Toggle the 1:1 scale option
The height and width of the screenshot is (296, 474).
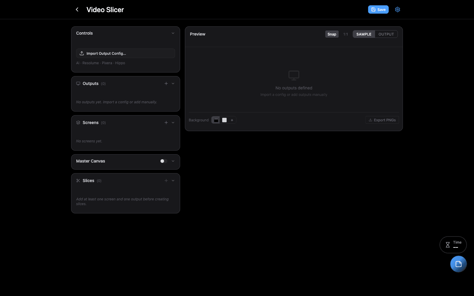pos(345,34)
